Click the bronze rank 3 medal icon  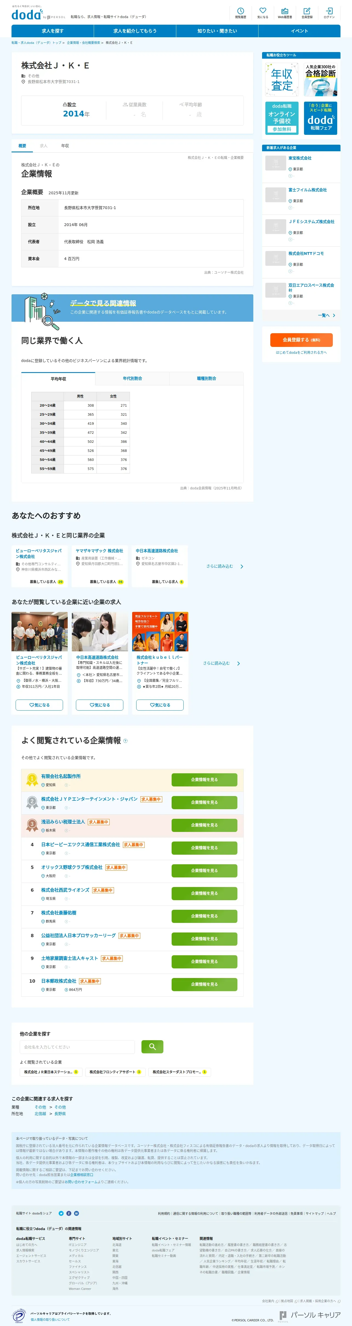(32, 825)
